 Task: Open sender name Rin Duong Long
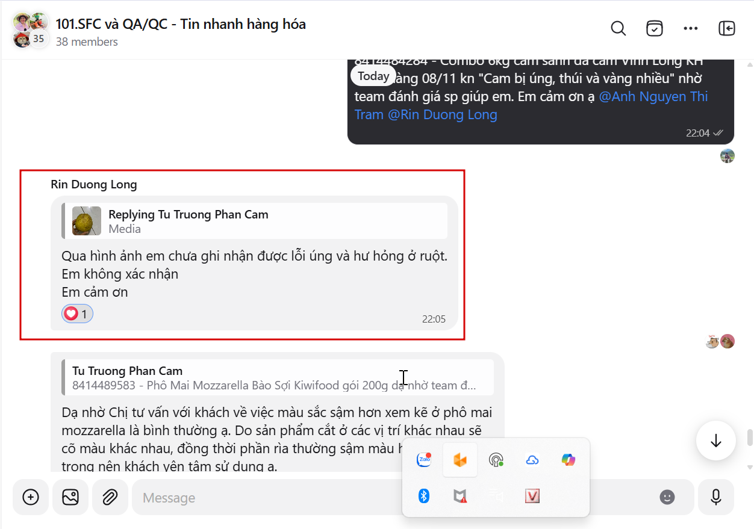pyautogui.click(x=94, y=184)
